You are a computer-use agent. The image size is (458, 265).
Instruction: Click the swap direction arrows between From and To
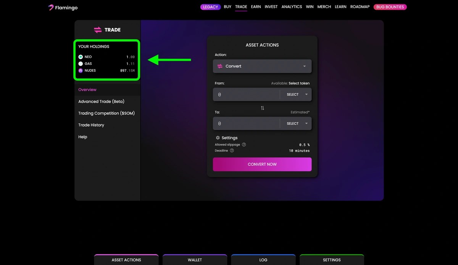[x=262, y=108]
